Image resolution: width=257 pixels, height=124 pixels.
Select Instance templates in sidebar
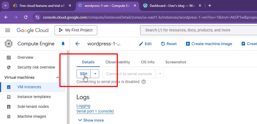tap(34, 97)
